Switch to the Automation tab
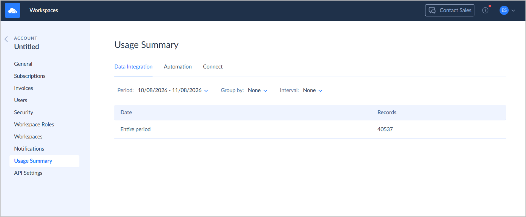Image resolution: width=526 pixels, height=217 pixels. coord(178,67)
